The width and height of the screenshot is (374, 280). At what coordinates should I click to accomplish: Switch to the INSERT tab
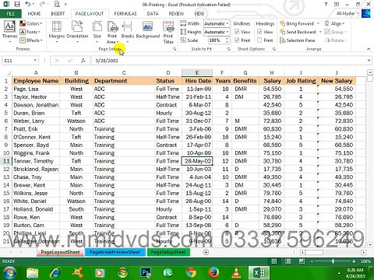point(58,14)
